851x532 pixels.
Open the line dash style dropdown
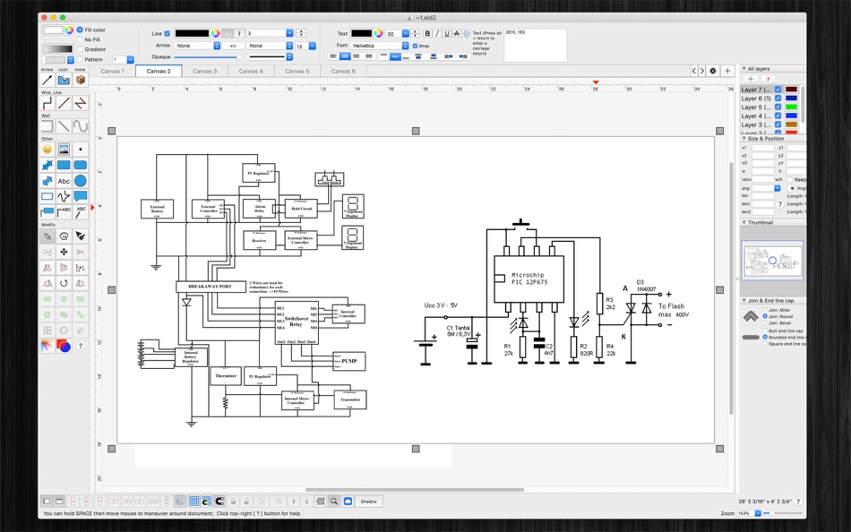270,56
